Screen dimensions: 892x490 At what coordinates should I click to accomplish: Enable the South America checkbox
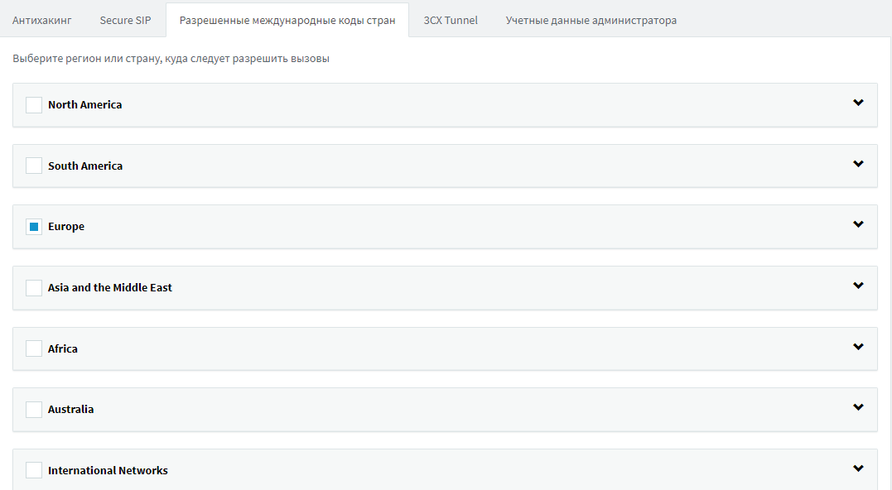tap(33, 165)
